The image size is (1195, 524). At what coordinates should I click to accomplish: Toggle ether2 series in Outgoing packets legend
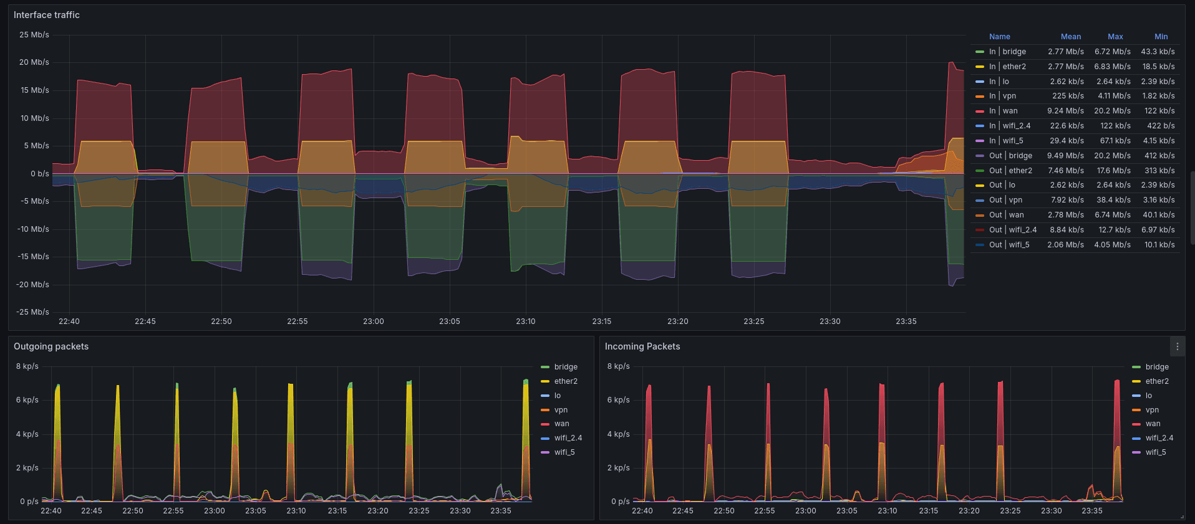point(566,381)
